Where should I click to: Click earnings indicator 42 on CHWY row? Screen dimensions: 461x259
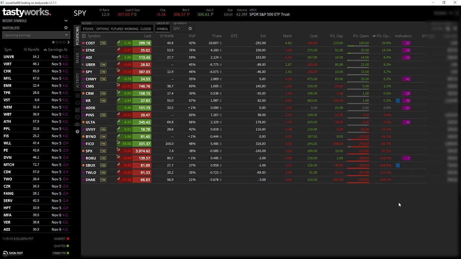(x=407, y=79)
